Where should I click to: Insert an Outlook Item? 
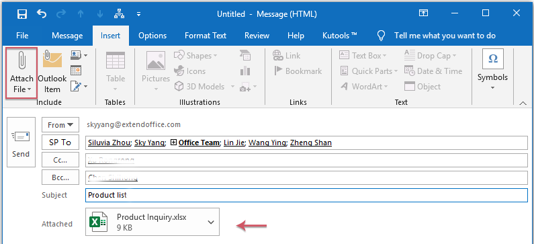[52, 72]
